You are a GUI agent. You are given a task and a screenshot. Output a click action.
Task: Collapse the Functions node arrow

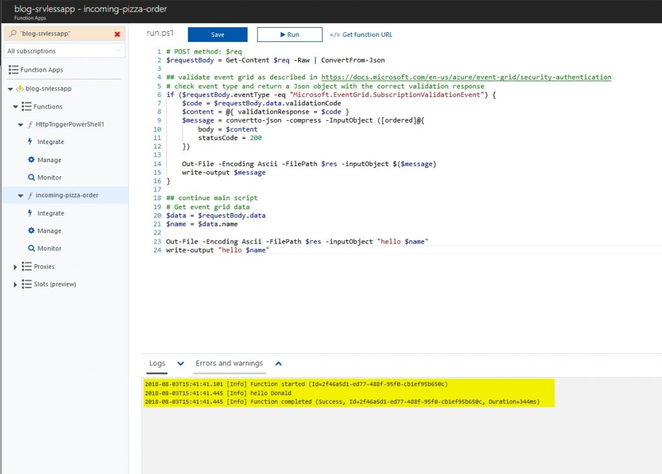16,107
